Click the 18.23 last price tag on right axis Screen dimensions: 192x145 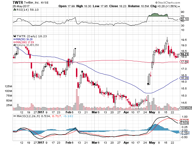point(184,54)
